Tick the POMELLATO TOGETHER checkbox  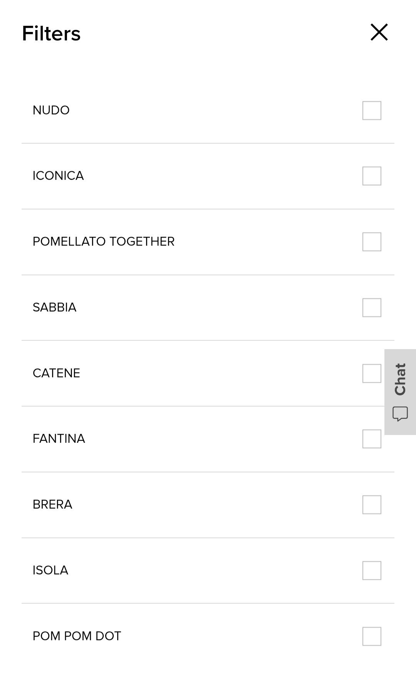(372, 242)
